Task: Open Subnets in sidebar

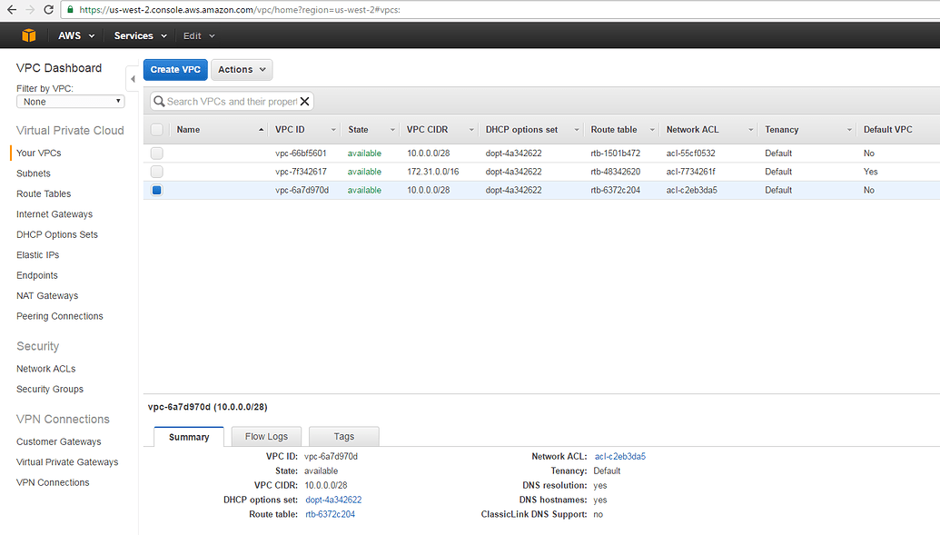Action: (x=34, y=173)
